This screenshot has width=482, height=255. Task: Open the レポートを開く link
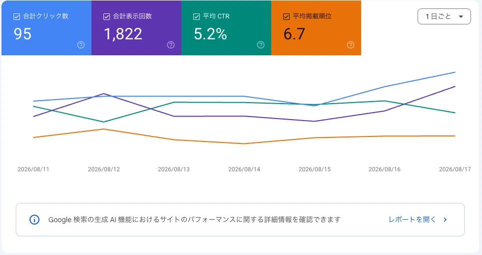tap(413, 220)
